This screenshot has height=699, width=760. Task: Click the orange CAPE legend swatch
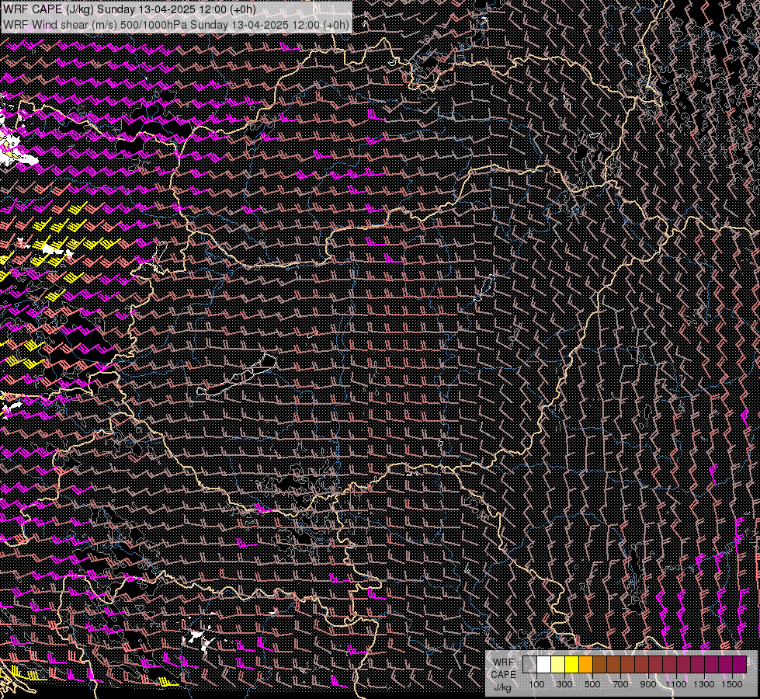click(x=585, y=664)
